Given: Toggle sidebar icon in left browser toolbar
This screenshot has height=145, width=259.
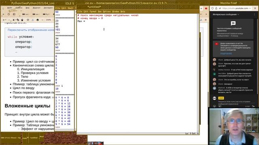Looking at the screenshot, I should point(14,14).
